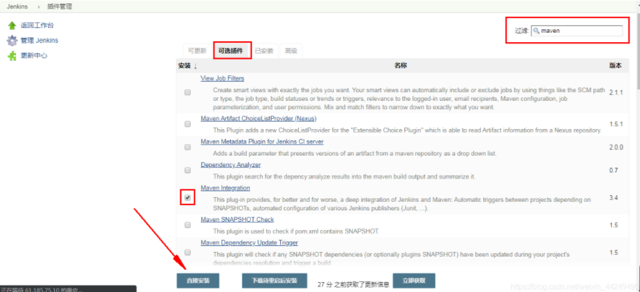Click the magnifier icon in the filter box
This screenshot has height=292, width=640.
point(537,31)
